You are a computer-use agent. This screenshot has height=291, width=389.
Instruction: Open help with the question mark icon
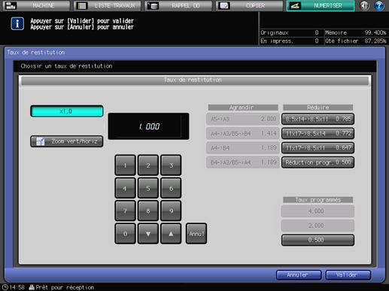(379, 5)
